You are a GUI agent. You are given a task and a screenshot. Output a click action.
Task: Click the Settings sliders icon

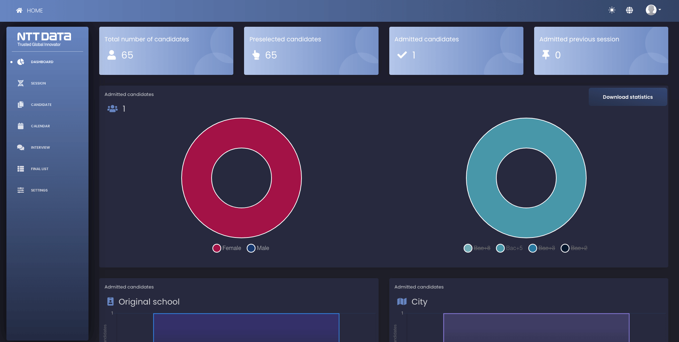(21, 190)
